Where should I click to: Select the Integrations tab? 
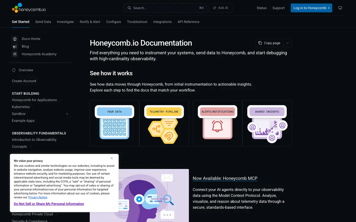point(162,22)
